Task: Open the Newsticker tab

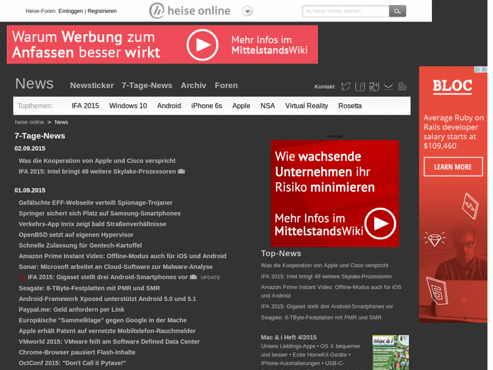Action: 92,85
